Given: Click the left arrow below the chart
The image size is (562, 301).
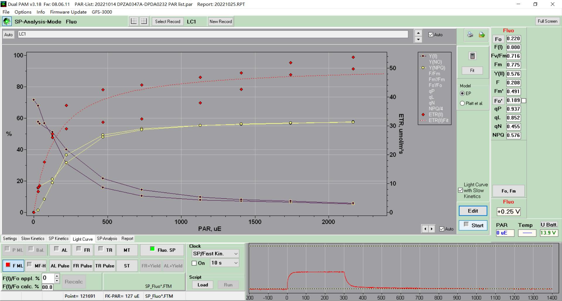Looking at the screenshot, I should tap(425, 229).
